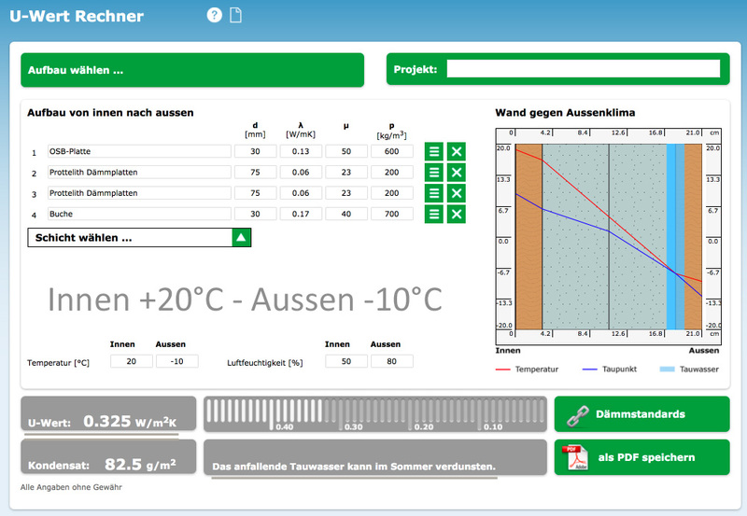Image resolution: width=747 pixels, height=516 pixels.
Task: Click the Projekt name input field
Action: 583,69
